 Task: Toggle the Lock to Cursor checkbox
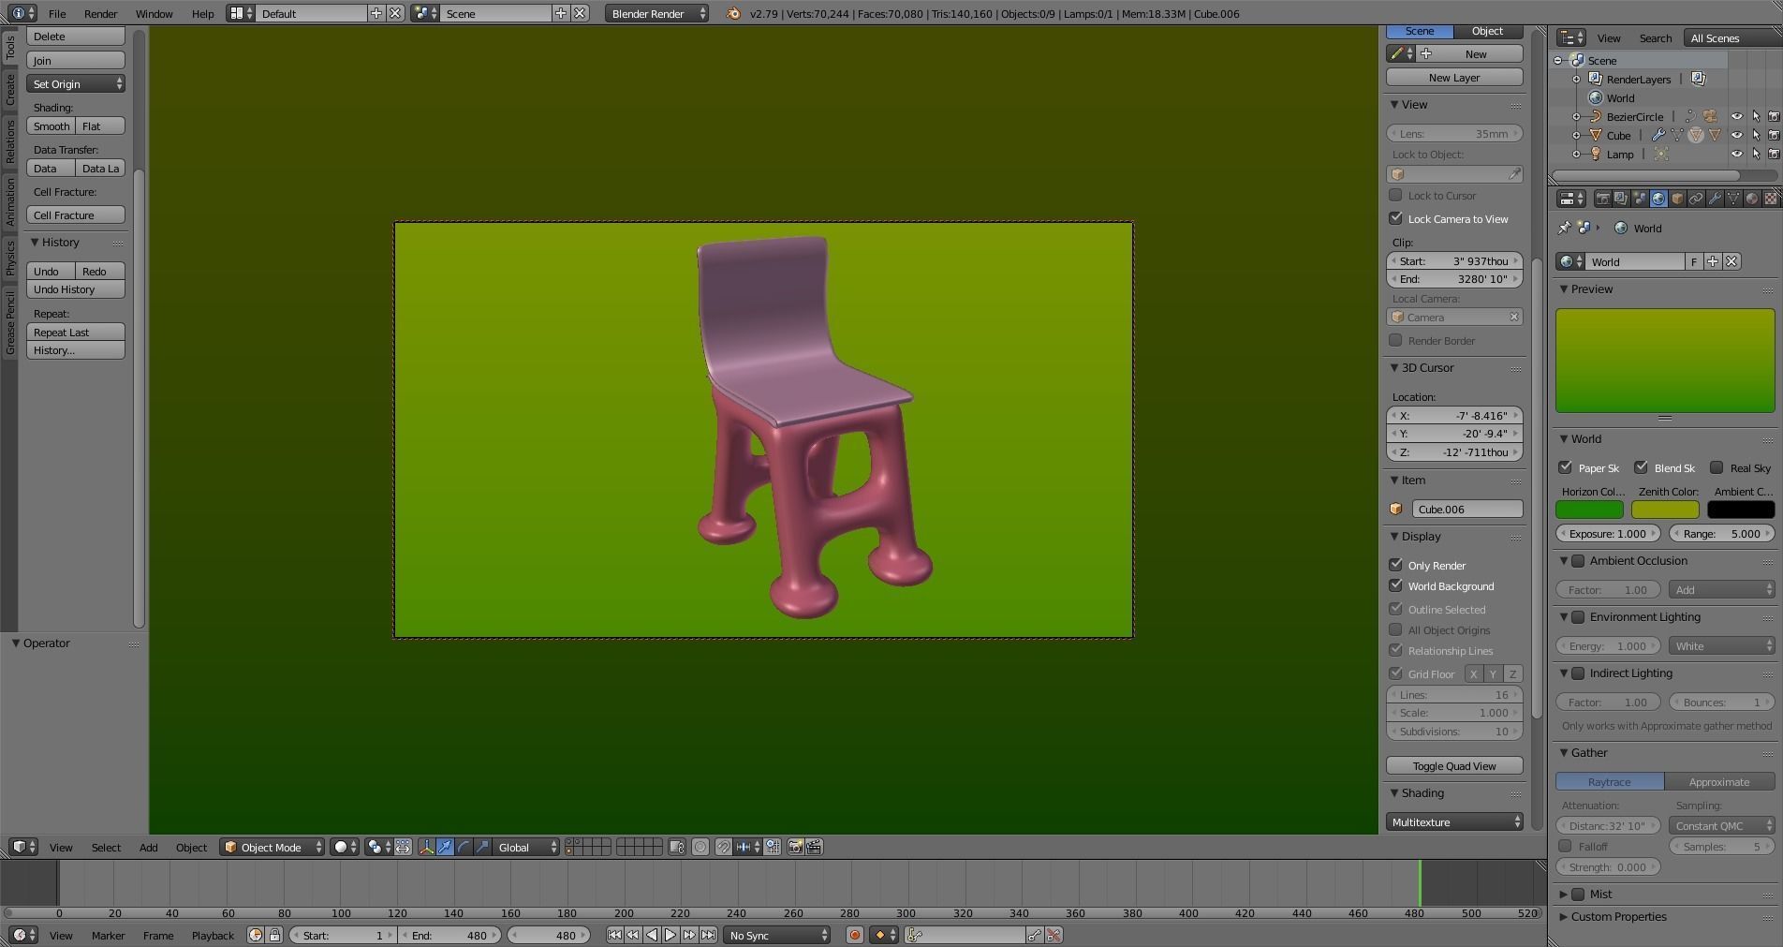(1395, 195)
